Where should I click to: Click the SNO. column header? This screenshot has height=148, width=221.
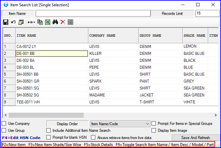click(9, 35)
